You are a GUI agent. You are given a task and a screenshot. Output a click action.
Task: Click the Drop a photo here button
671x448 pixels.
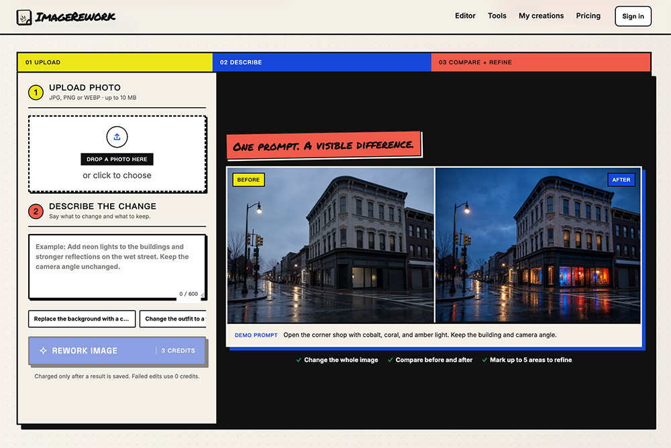[117, 159]
